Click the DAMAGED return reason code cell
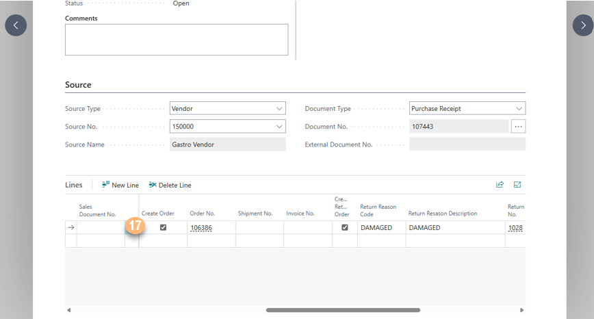This screenshot has width=594, height=319. tap(381, 228)
